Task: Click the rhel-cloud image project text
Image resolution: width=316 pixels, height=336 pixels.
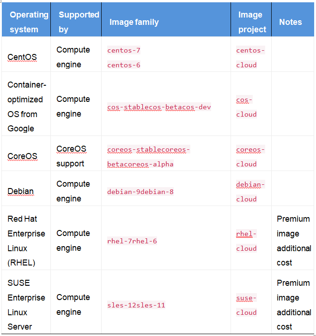Action: pyautogui.click(x=246, y=241)
